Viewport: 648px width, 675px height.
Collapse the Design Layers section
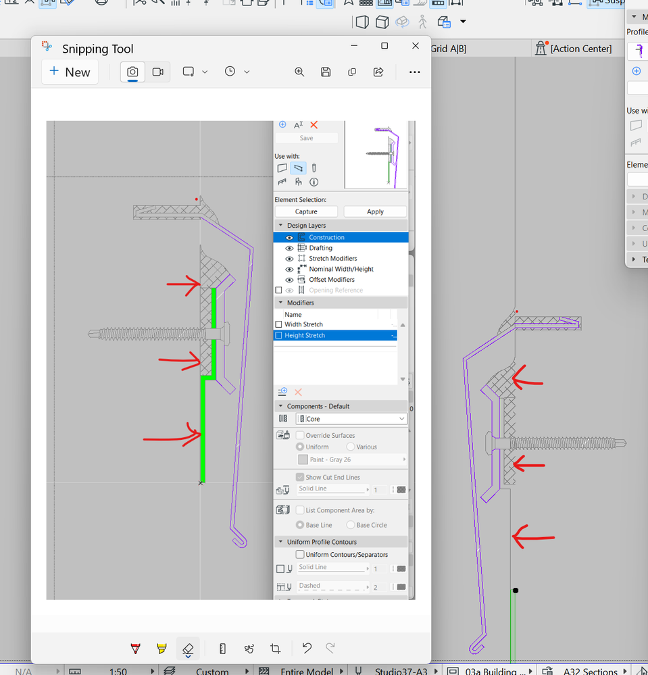pyautogui.click(x=281, y=225)
